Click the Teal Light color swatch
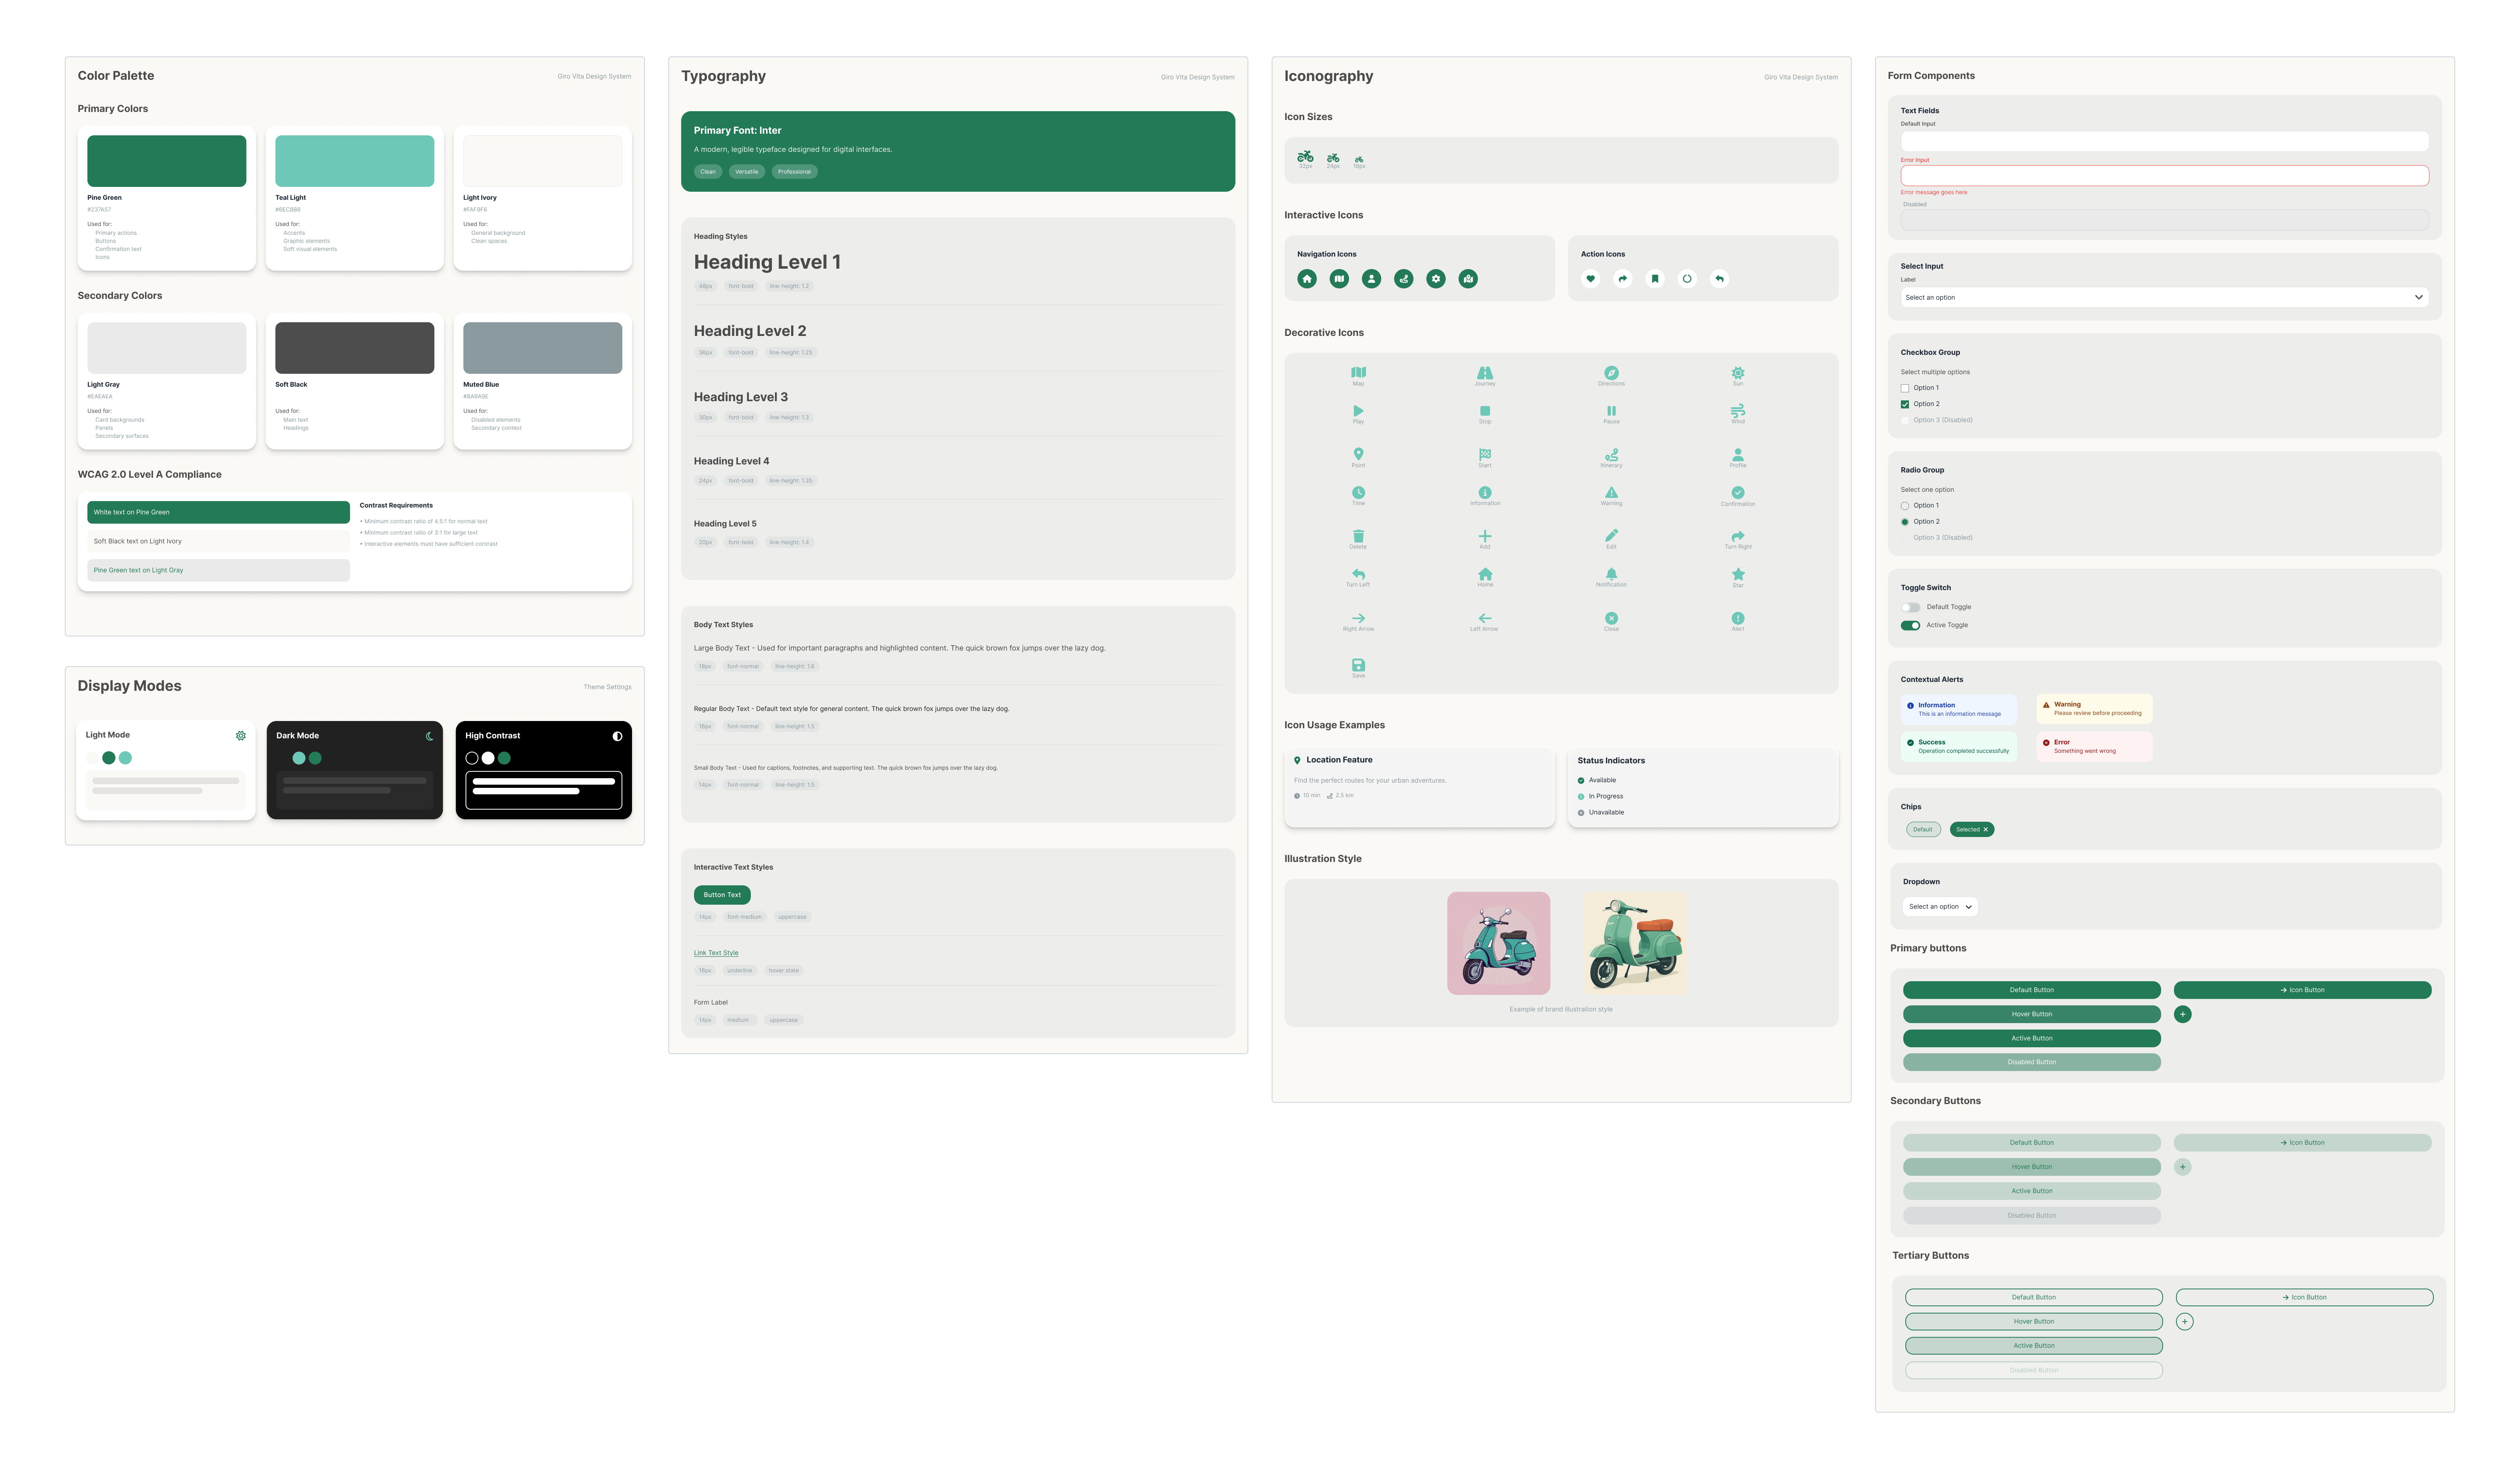The height and width of the screenshot is (1469, 2520). coord(355,161)
